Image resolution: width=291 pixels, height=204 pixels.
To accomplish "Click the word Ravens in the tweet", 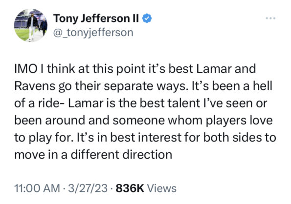I will [x=35, y=86].
